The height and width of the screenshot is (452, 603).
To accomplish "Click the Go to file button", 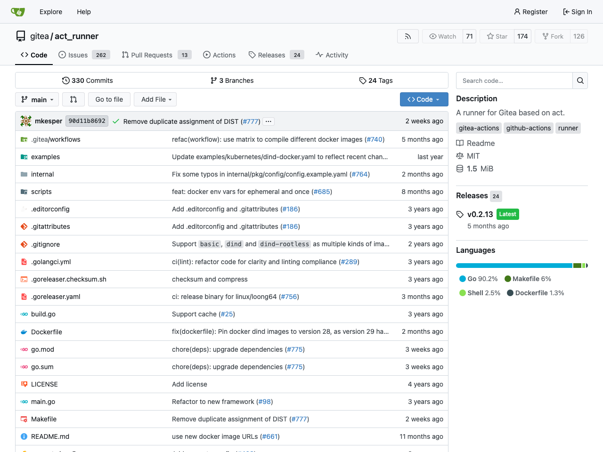I will (x=109, y=99).
